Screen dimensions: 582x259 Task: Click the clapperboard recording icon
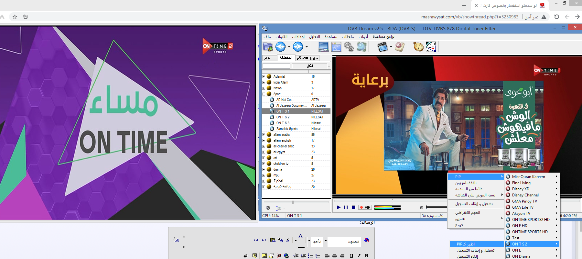[x=383, y=47]
